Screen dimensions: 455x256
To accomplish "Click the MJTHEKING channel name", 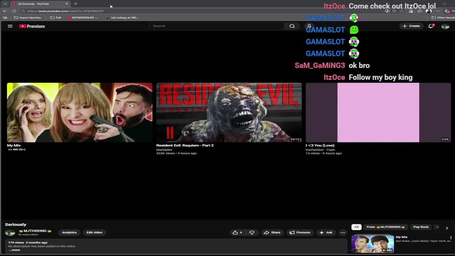I will 35,231.
